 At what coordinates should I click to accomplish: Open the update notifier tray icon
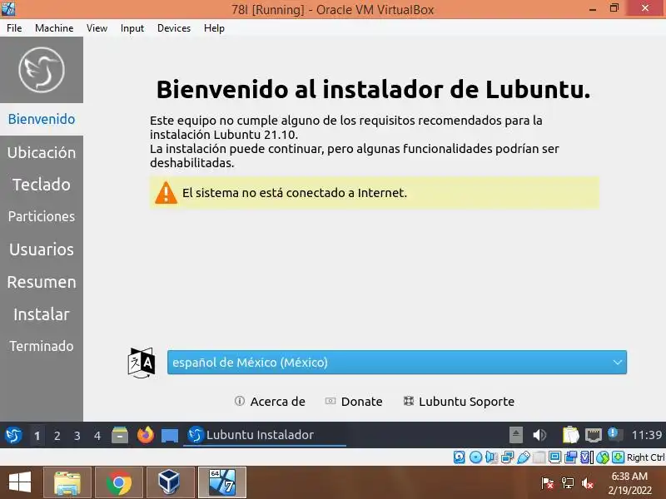coord(614,434)
